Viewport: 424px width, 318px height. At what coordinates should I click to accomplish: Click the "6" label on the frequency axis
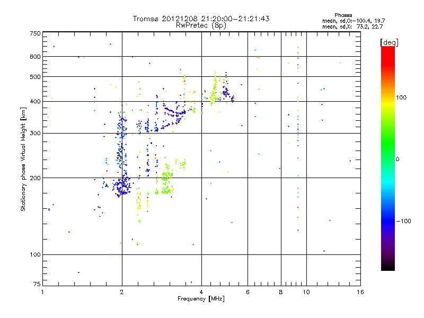click(248, 292)
